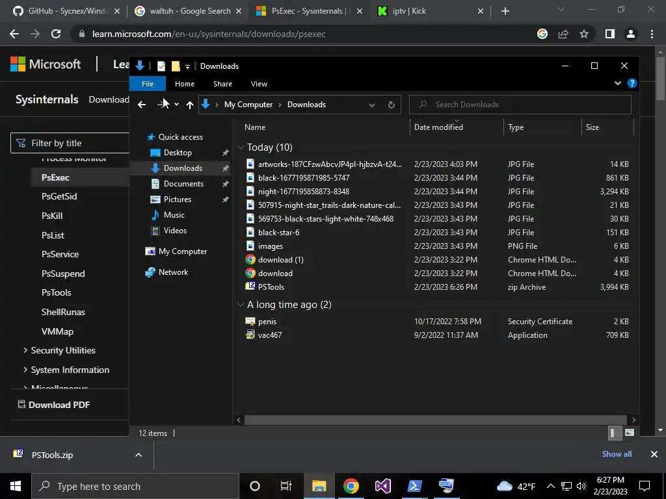
Task: Click Show all downloads link
Action: pos(617,454)
